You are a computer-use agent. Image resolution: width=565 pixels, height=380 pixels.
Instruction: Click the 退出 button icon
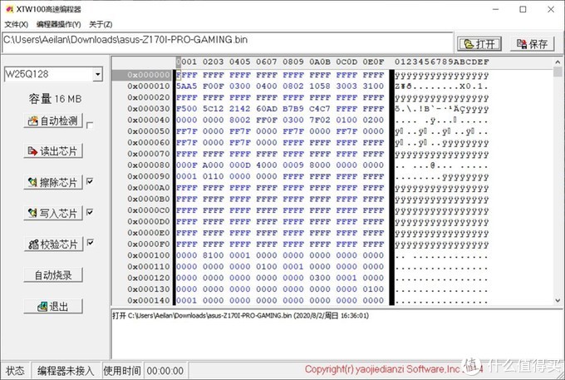(x=42, y=307)
